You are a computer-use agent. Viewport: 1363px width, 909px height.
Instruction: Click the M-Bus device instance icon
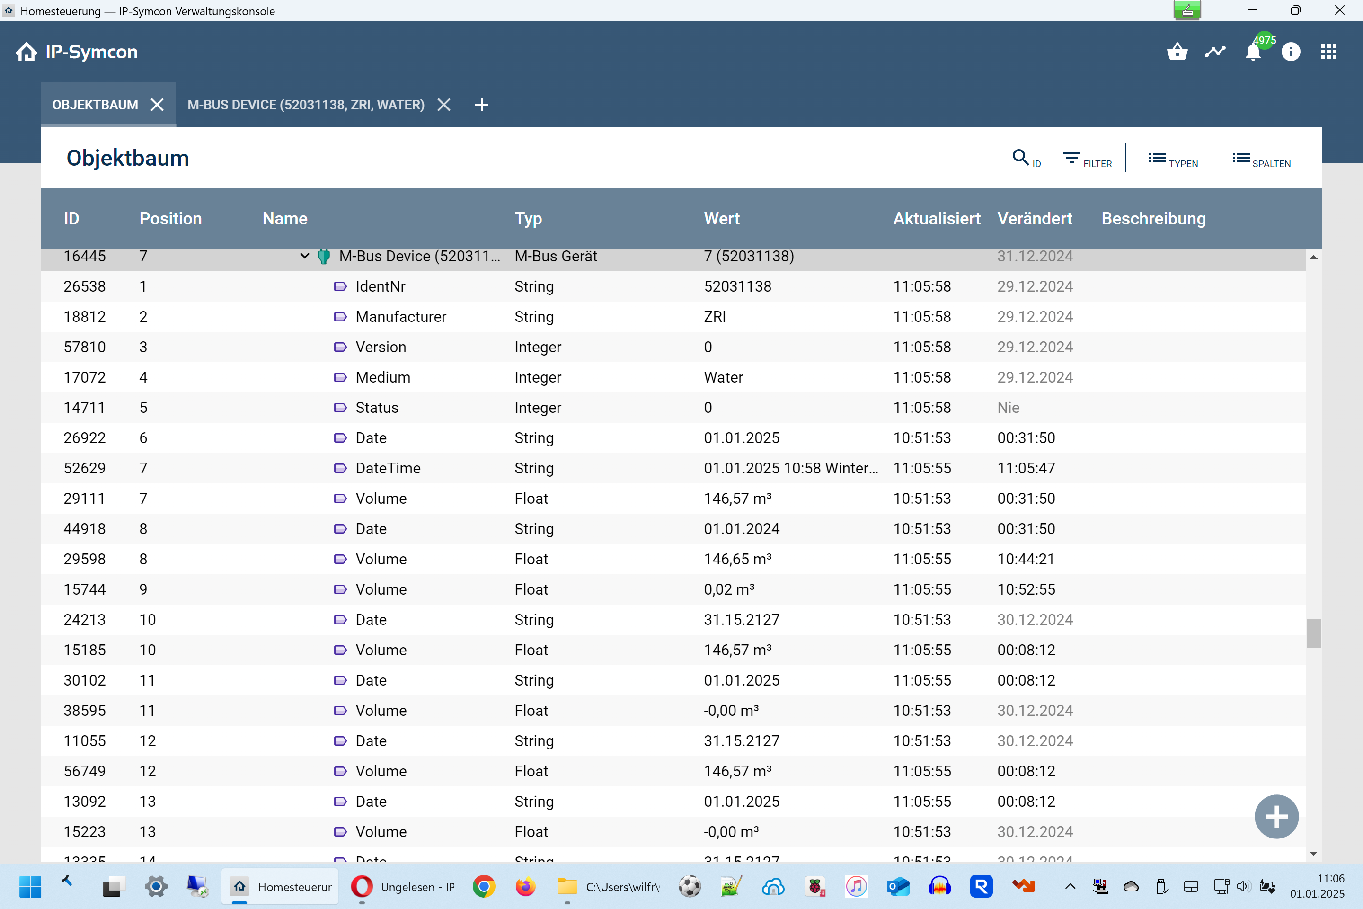pos(324,256)
